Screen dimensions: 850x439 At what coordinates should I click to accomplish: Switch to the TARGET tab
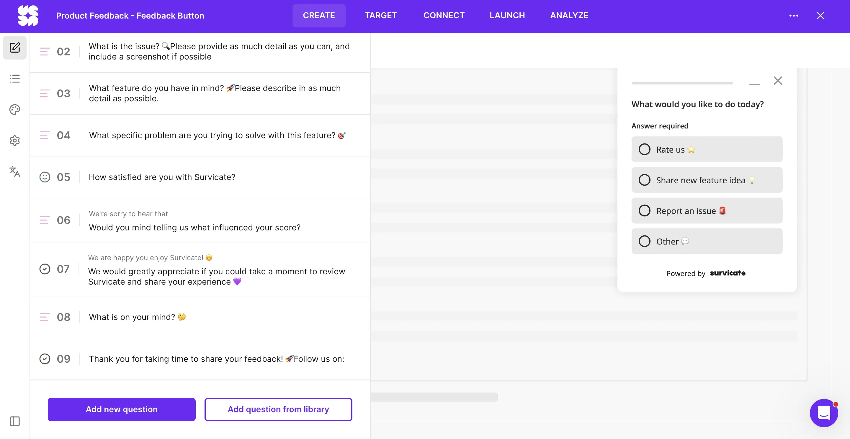coord(380,16)
